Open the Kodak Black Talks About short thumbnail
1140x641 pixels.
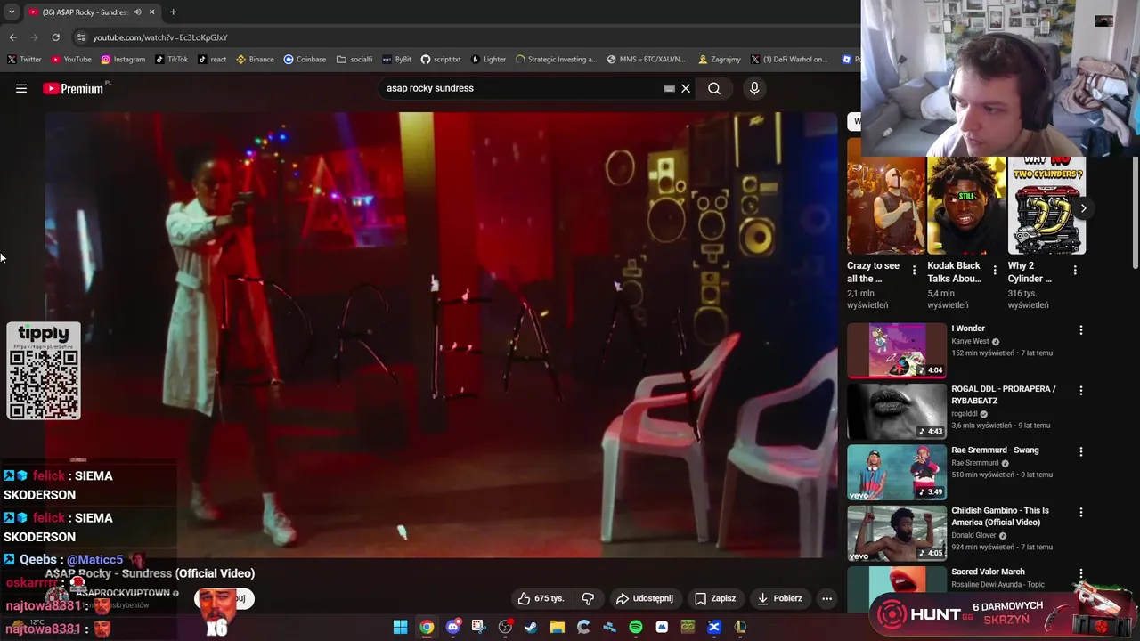pos(966,206)
